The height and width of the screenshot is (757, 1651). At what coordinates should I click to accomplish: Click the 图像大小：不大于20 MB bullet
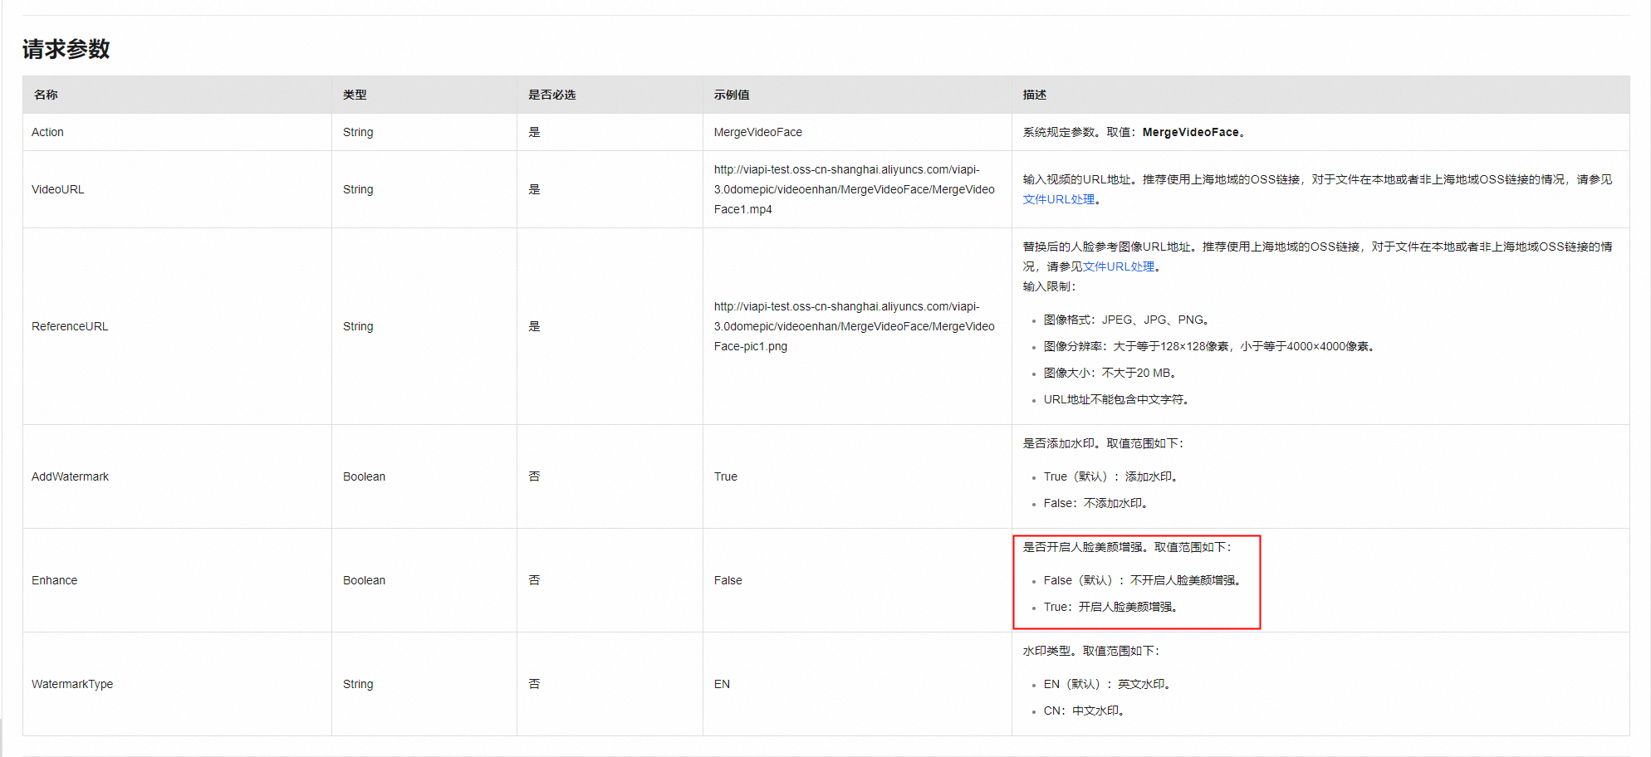click(1110, 373)
